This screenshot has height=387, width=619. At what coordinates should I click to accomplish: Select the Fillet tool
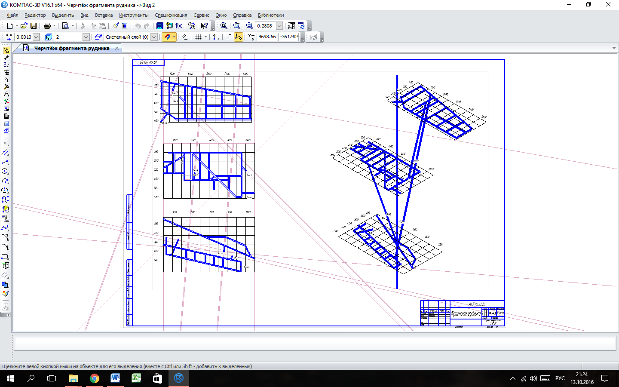pos(5,247)
